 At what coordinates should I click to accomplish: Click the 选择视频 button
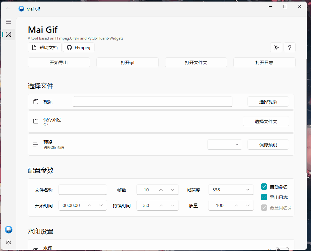pos(268,102)
